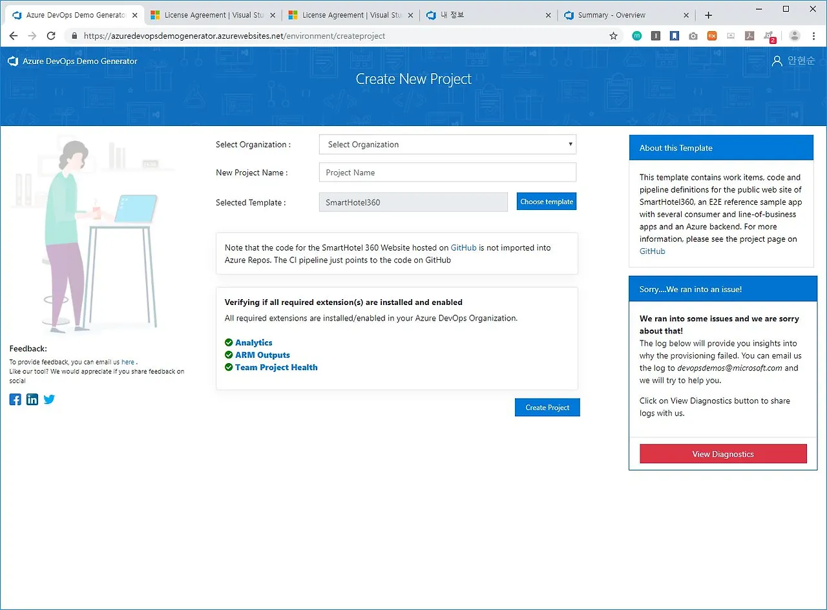Open the Team Project Health extension link

277,367
